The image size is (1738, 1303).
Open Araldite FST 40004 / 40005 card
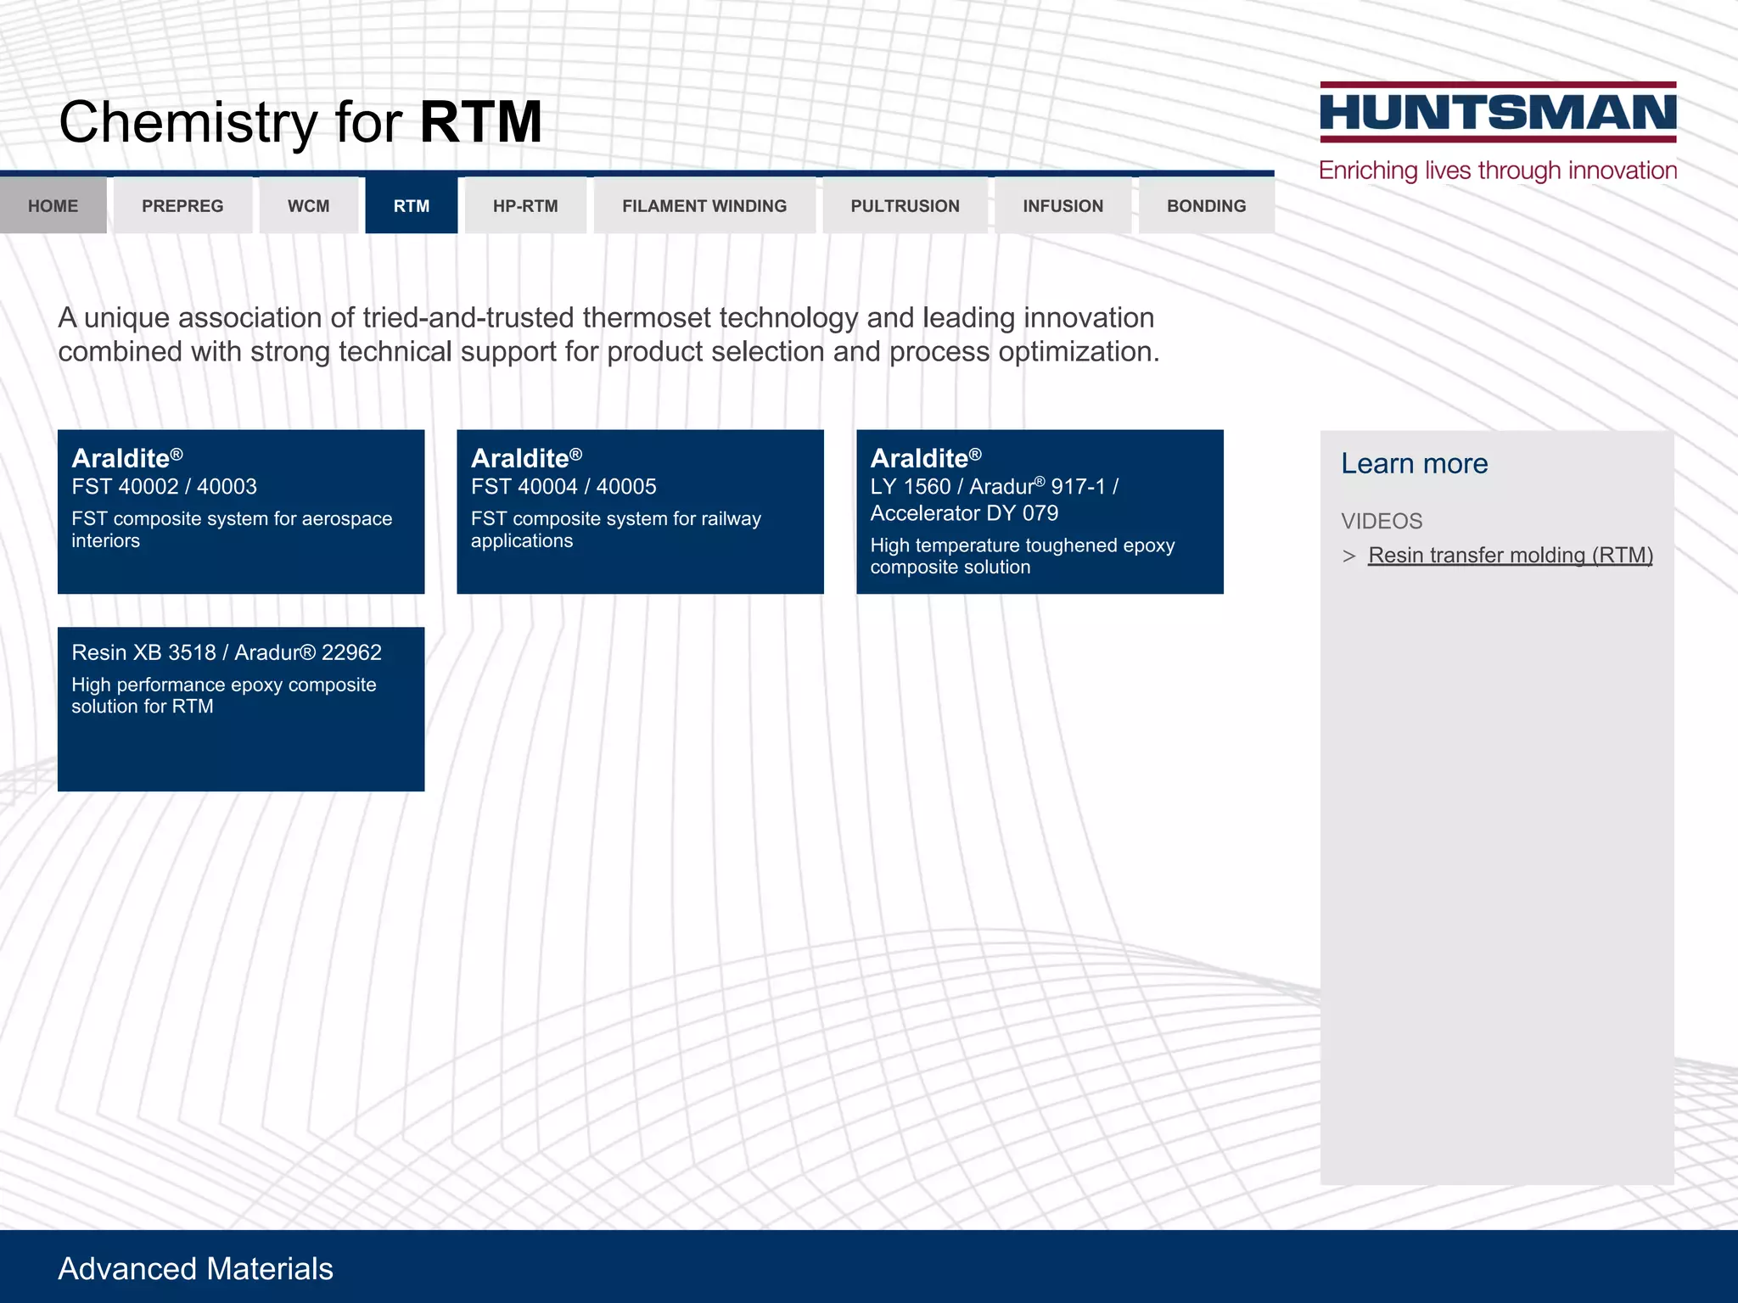pyautogui.click(x=640, y=512)
